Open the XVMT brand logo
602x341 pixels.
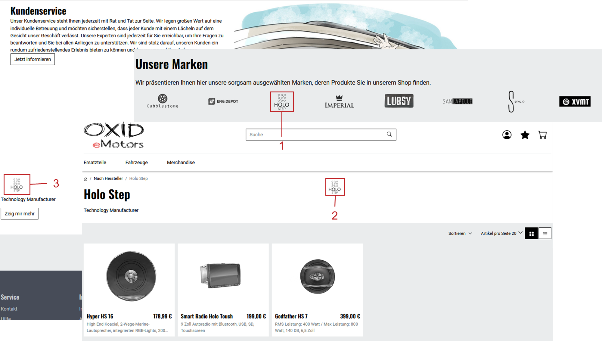pos(575,101)
